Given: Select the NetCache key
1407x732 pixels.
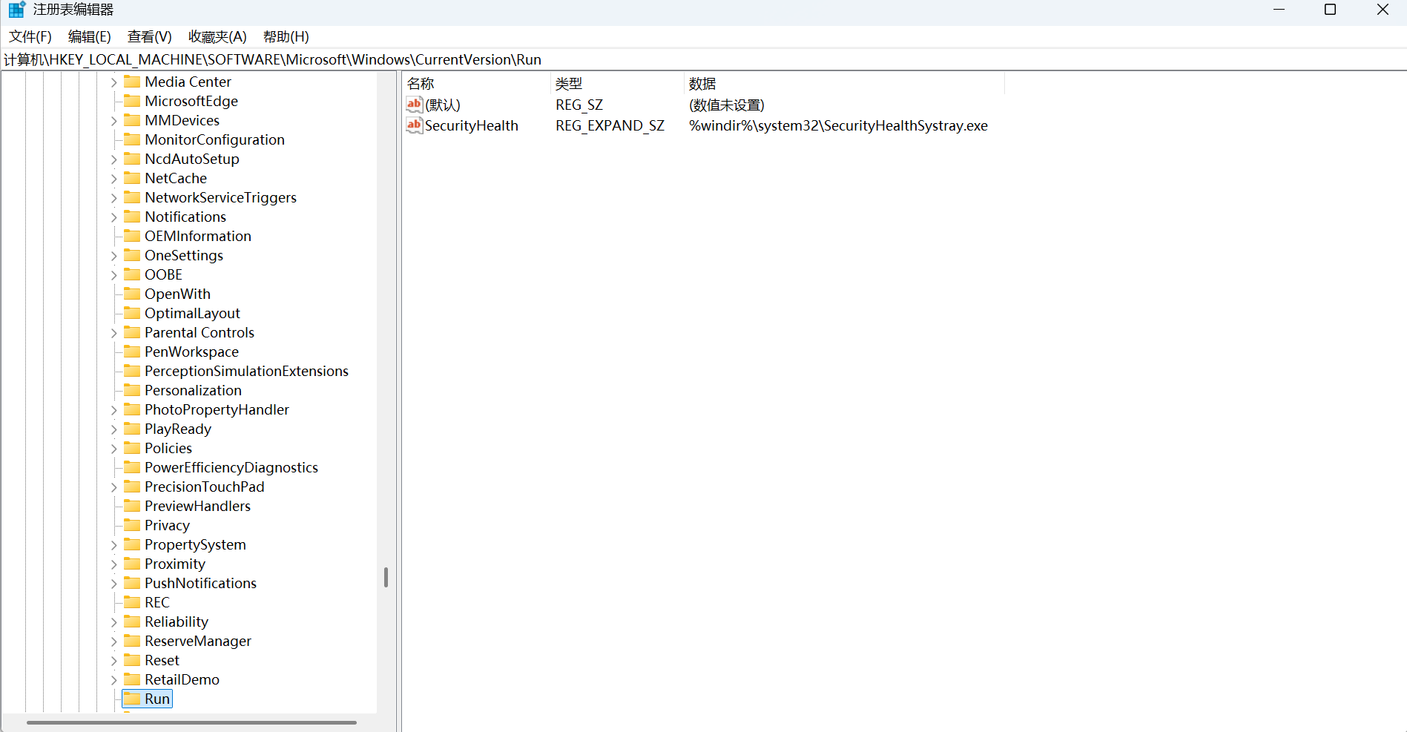Looking at the screenshot, I should (176, 179).
